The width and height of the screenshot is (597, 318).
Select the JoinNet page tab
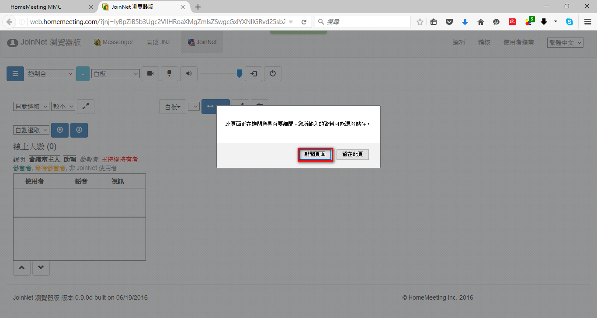coord(202,42)
